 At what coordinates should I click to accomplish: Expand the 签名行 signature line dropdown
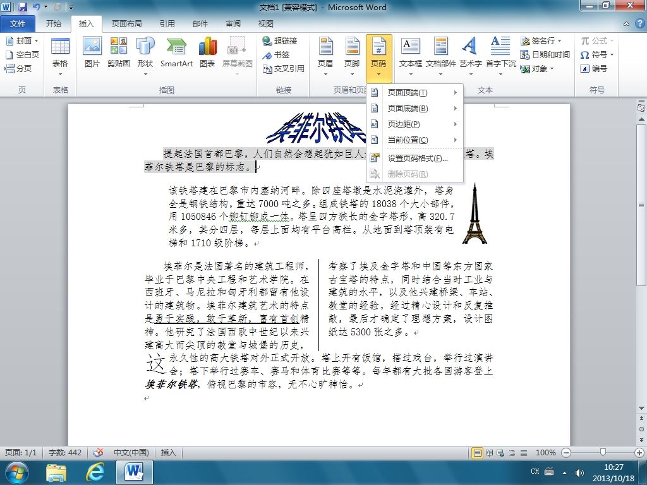(x=560, y=41)
